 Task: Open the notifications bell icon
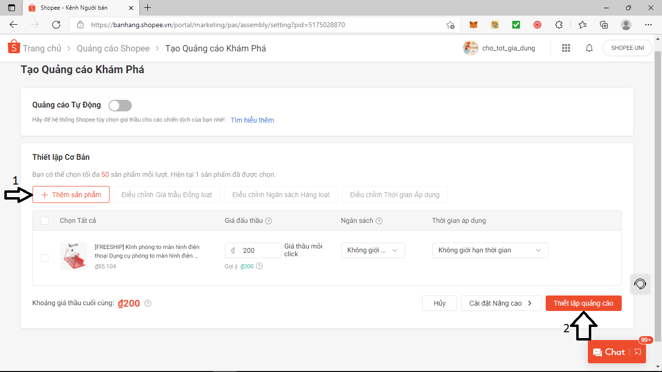tap(589, 48)
